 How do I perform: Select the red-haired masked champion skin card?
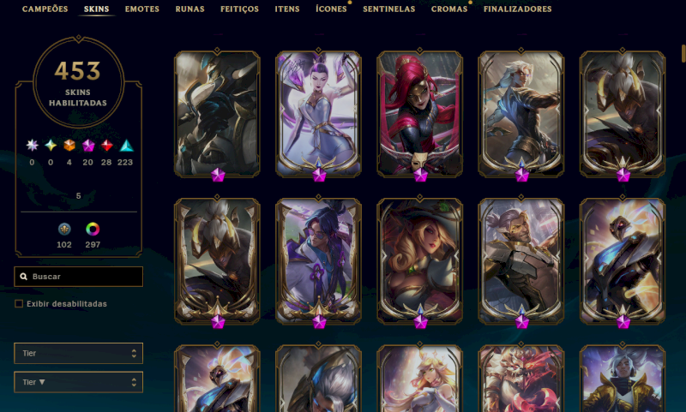pyautogui.click(x=419, y=115)
